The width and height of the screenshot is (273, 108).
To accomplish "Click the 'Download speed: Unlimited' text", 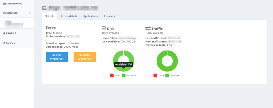I will point(62,43).
